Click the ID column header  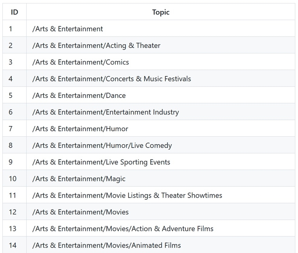[x=15, y=12]
